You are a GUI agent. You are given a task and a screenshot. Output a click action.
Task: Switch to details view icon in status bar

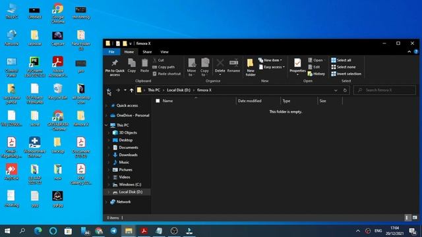pyautogui.click(x=407, y=218)
